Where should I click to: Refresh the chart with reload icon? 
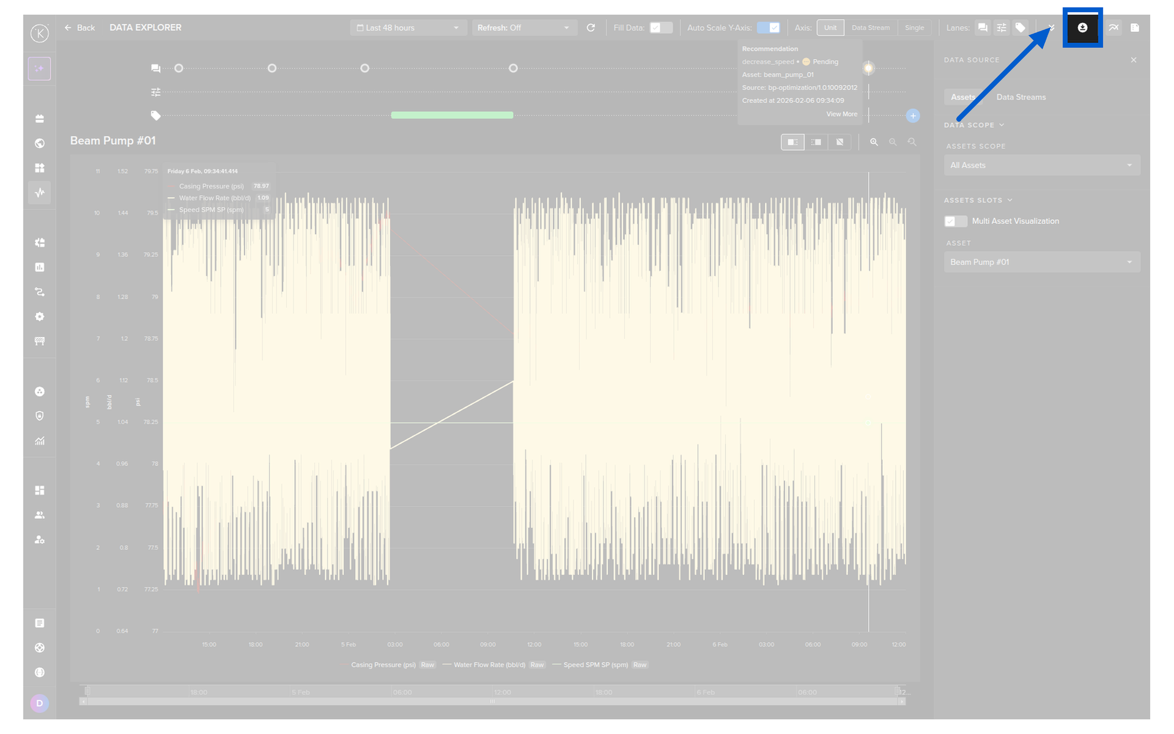click(x=591, y=28)
